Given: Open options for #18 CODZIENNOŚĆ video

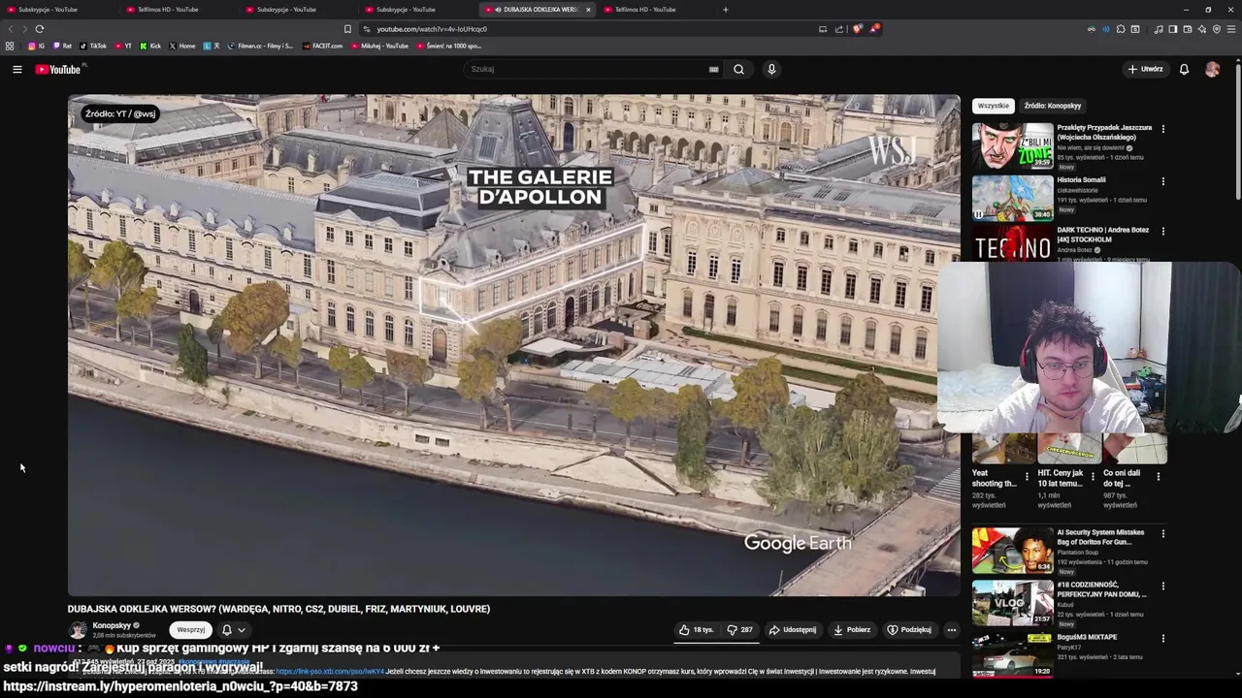Looking at the screenshot, I should pos(1162,587).
